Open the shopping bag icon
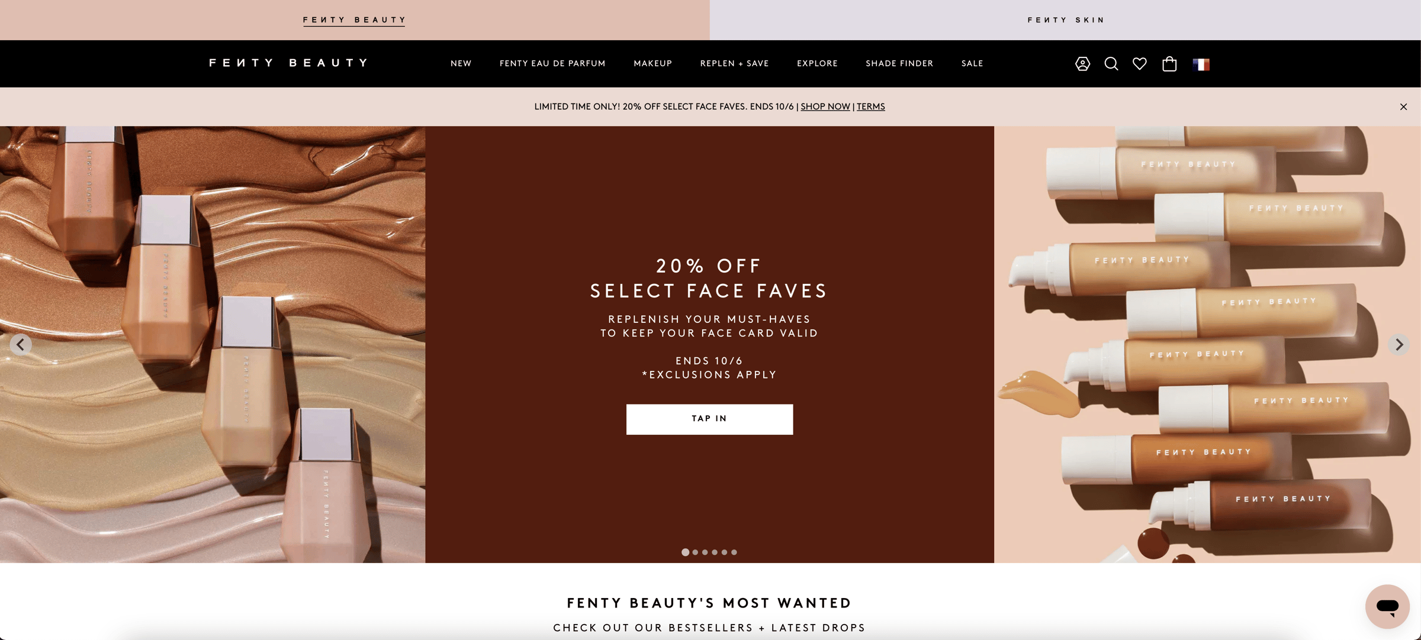The height and width of the screenshot is (640, 1421). click(x=1169, y=64)
